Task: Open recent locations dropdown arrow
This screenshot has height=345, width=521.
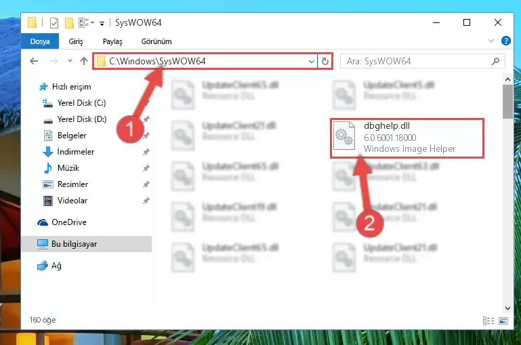Action: (70, 61)
